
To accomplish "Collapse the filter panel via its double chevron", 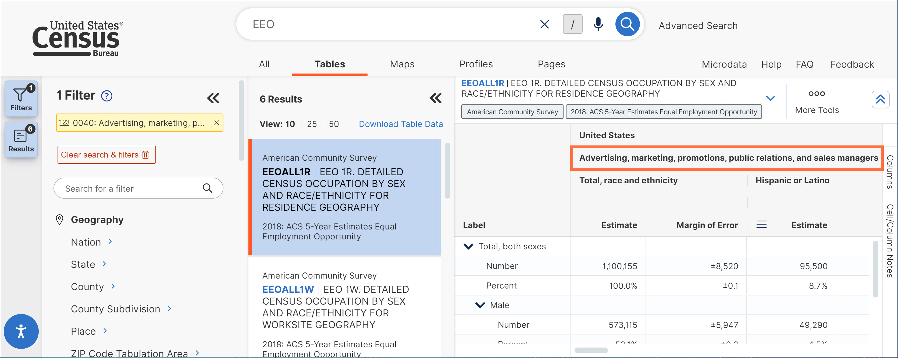I will tap(213, 98).
